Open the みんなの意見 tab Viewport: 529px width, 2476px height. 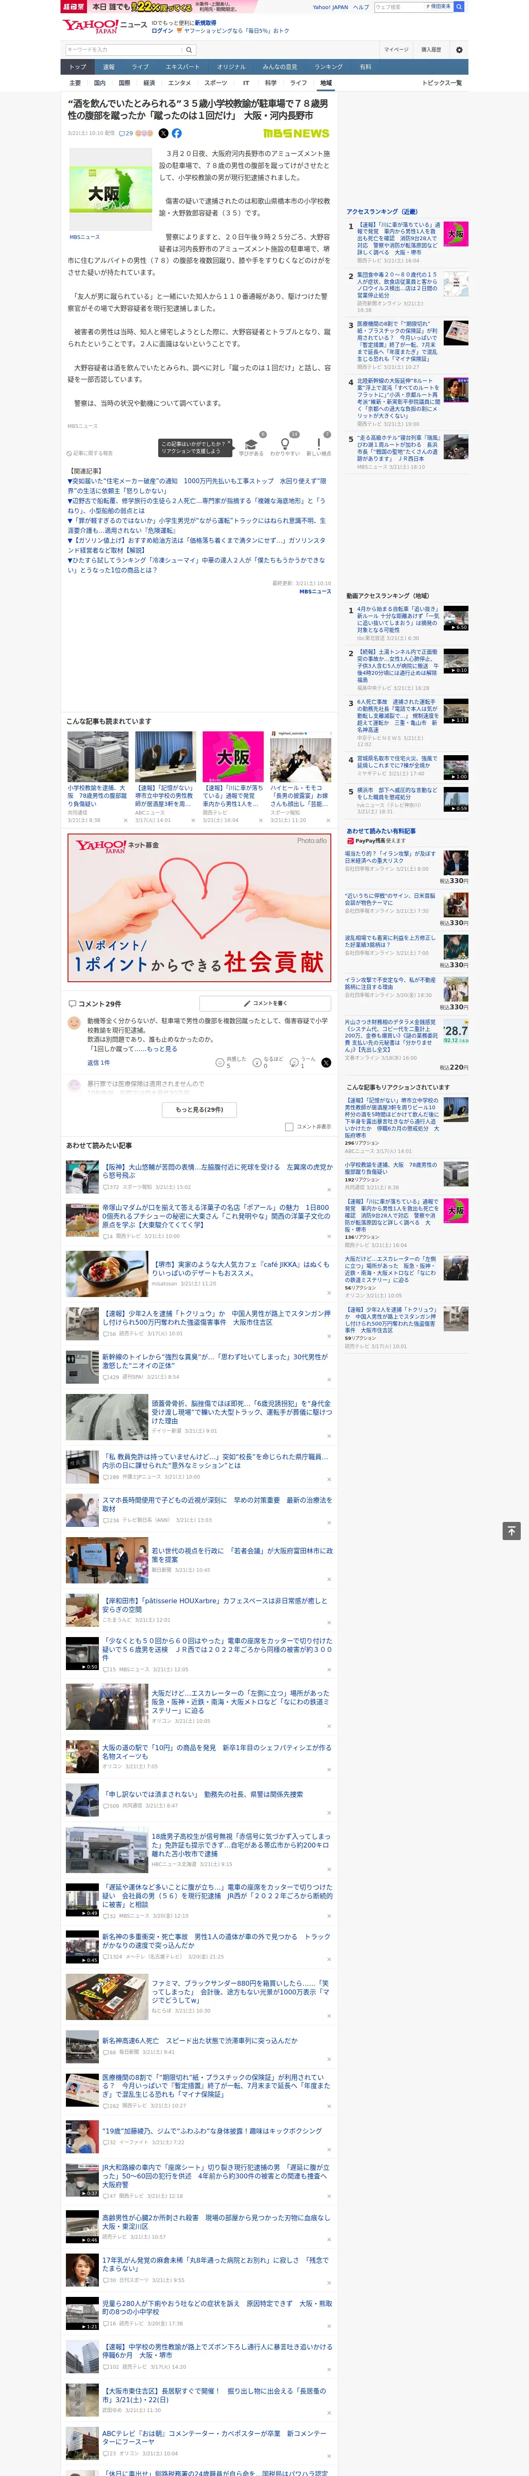(279, 67)
